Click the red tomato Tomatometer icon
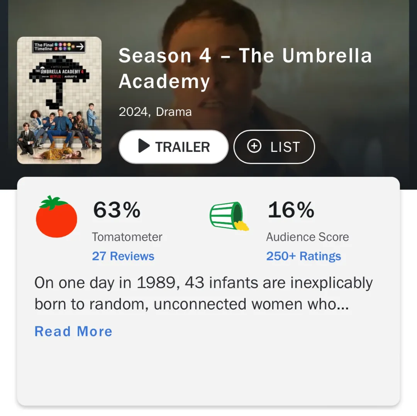The width and height of the screenshot is (417, 416). pyautogui.click(x=56, y=217)
